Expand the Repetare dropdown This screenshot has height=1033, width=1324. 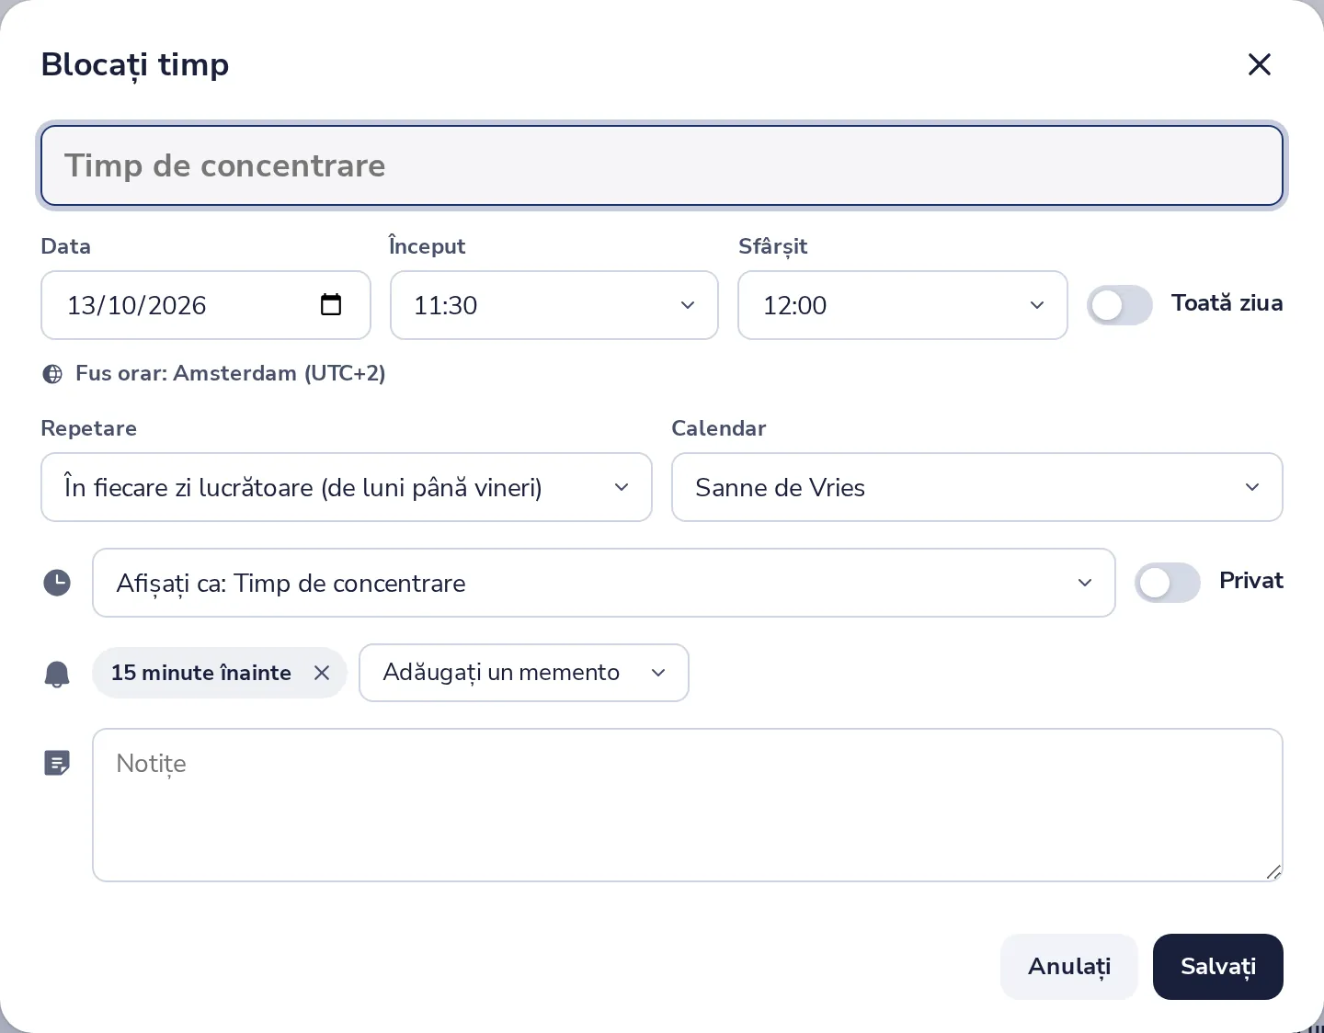pos(347,487)
